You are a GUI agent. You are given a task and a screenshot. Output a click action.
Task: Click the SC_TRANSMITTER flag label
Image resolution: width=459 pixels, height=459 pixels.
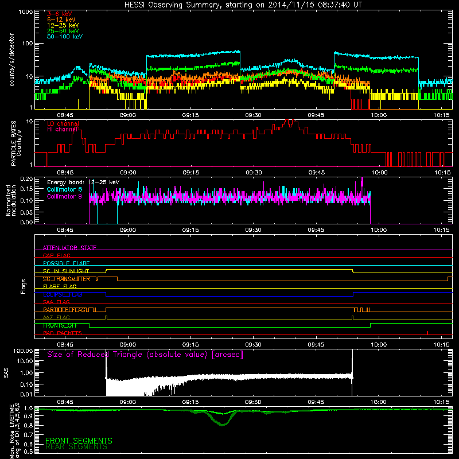coord(67,279)
